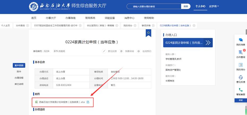Viewport: 247px width, 115px height.
Task: Click the search input field
Action: pyautogui.click(x=157, y=6)
